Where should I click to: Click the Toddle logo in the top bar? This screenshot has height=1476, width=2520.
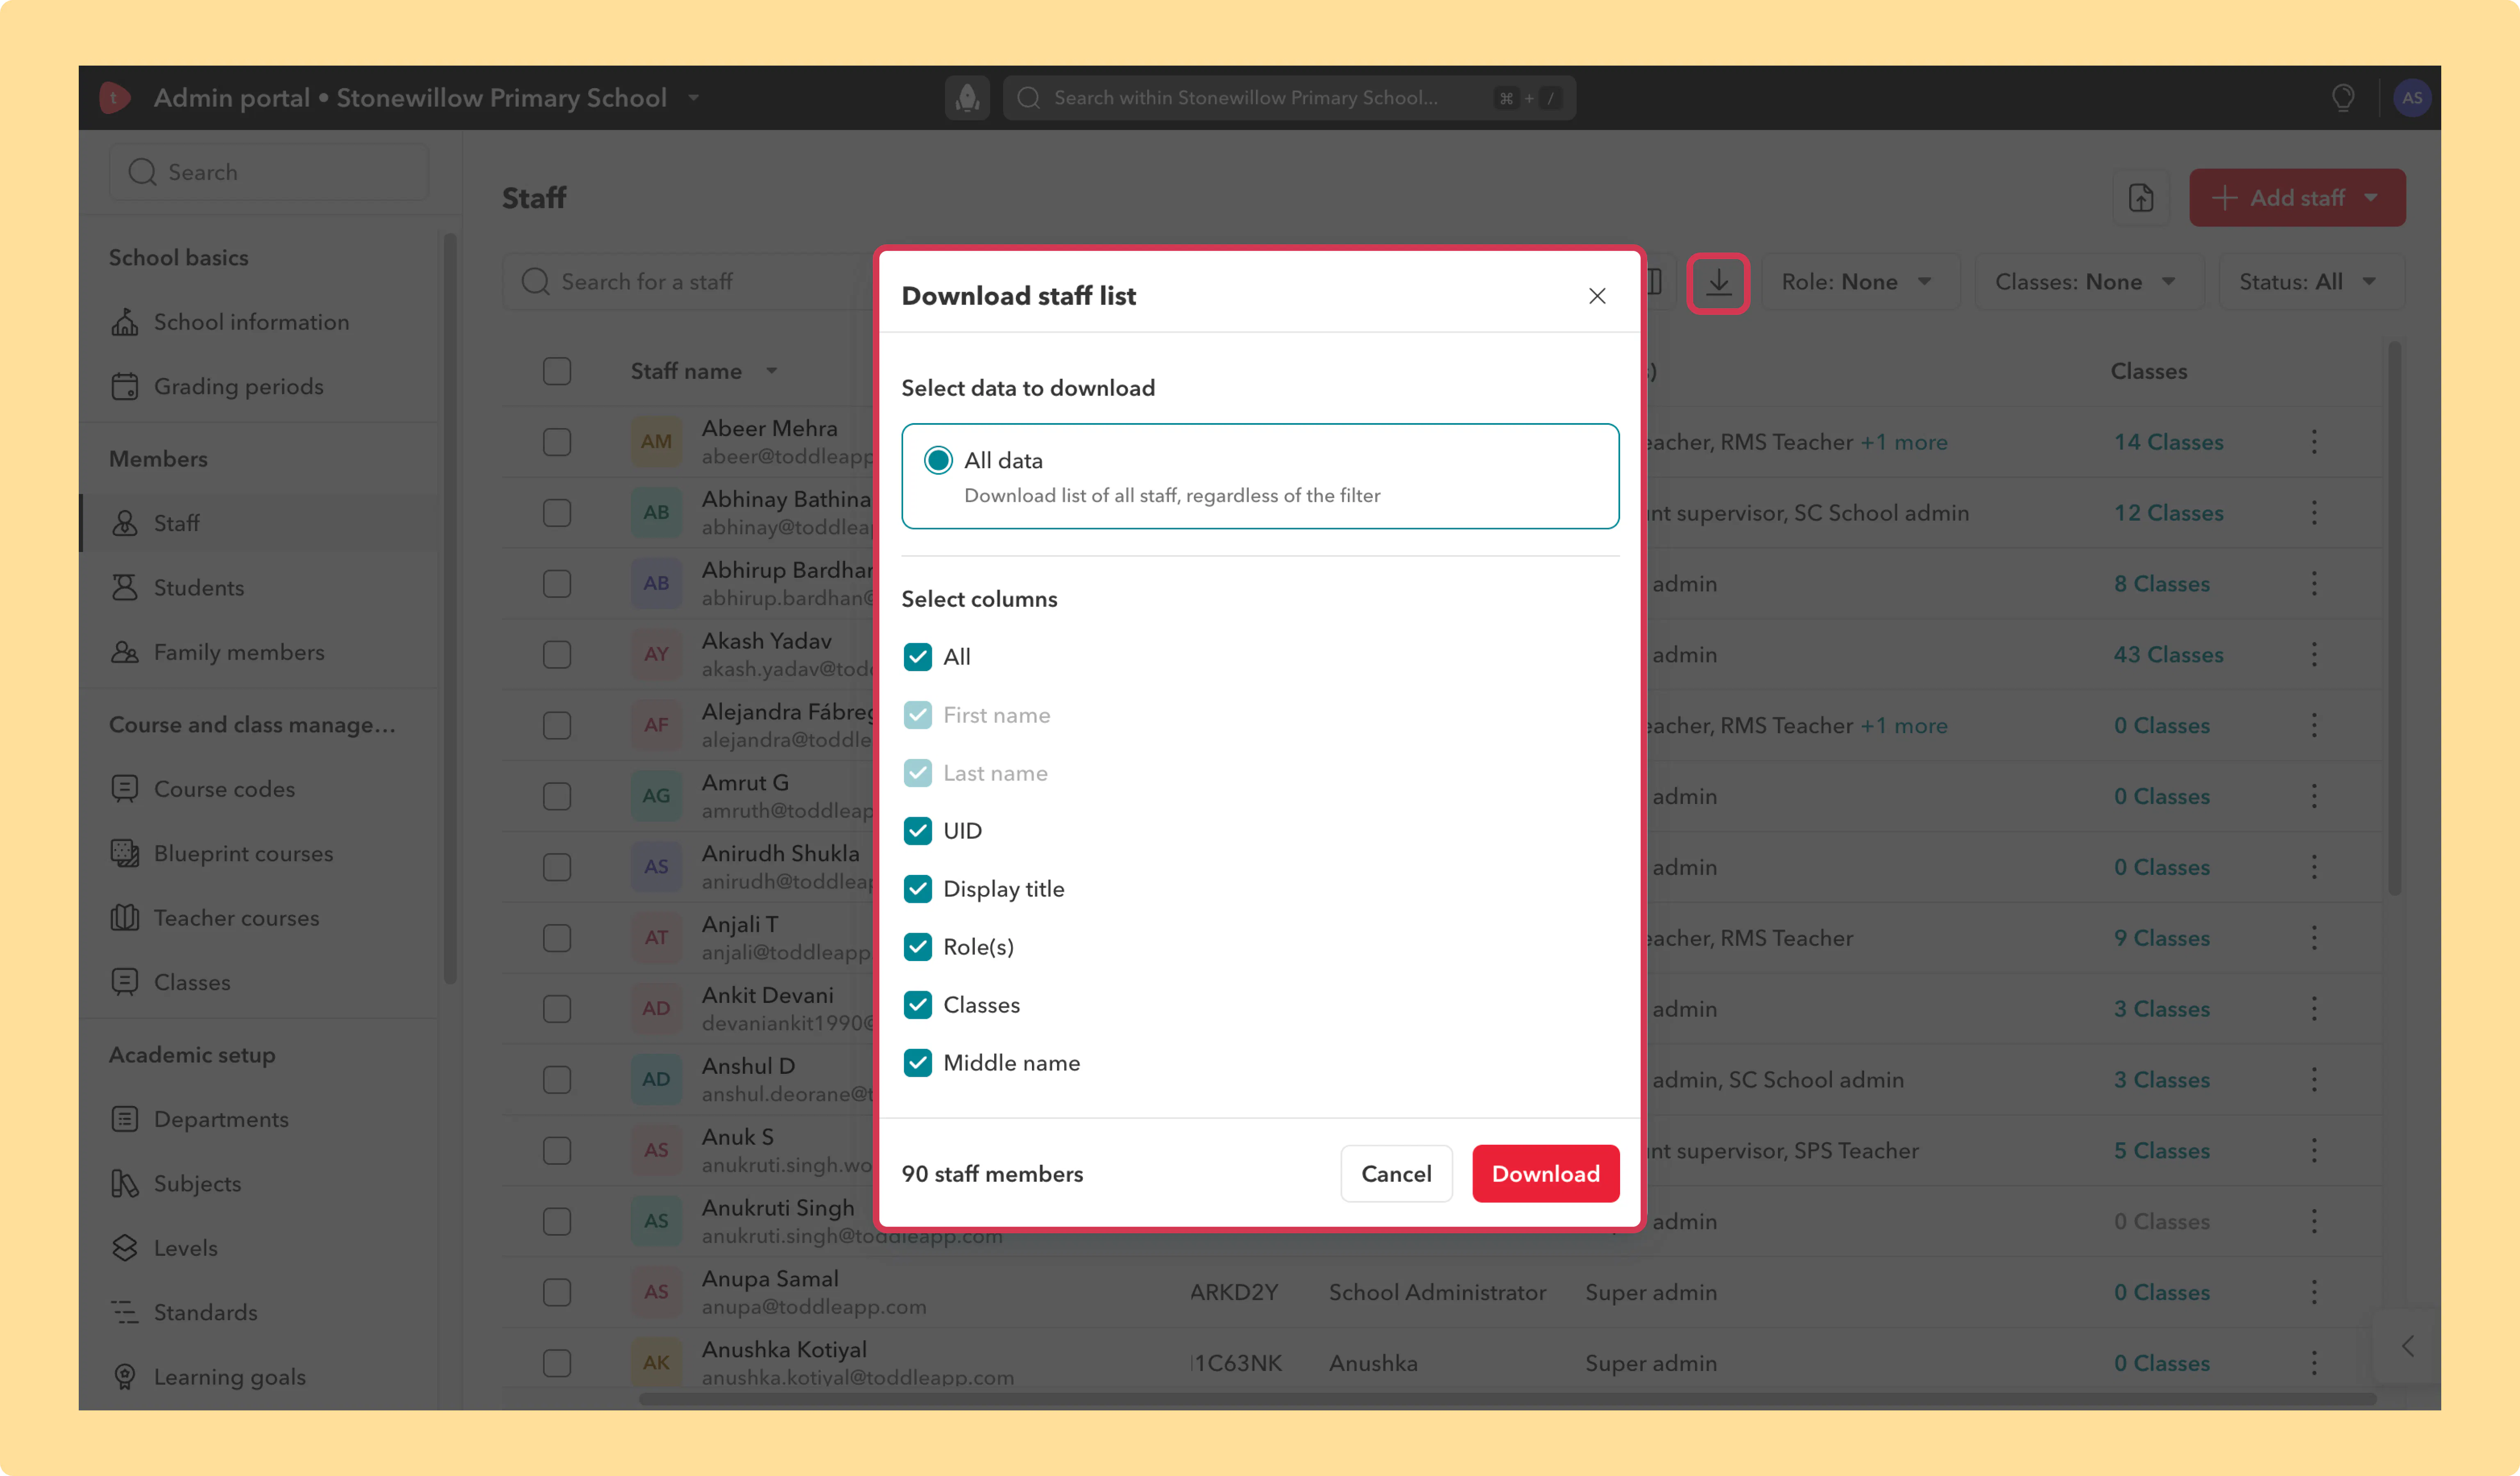(115, 98)
